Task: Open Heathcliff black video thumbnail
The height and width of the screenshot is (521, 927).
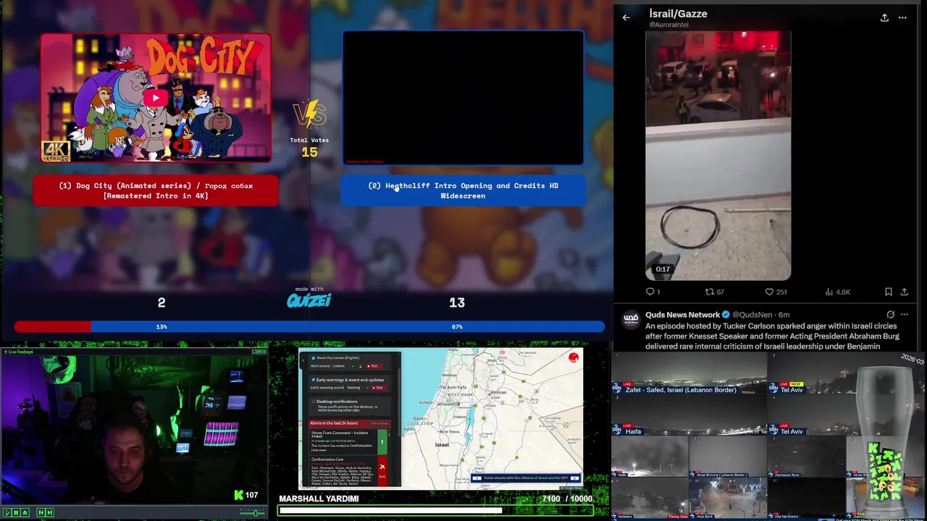Action: (x=463, y=98)
